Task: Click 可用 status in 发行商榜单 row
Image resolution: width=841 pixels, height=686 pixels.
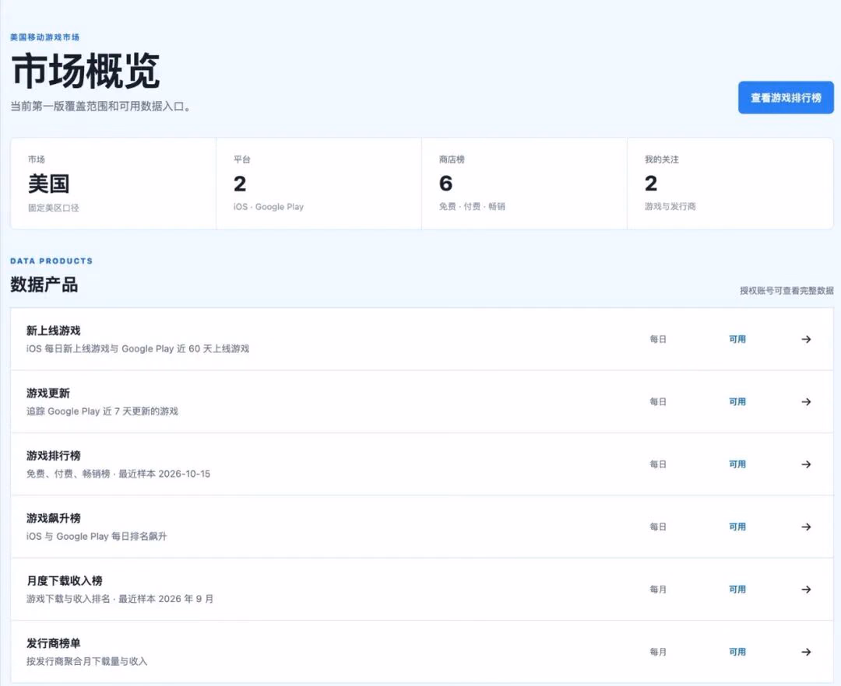Action: point(737,652)
